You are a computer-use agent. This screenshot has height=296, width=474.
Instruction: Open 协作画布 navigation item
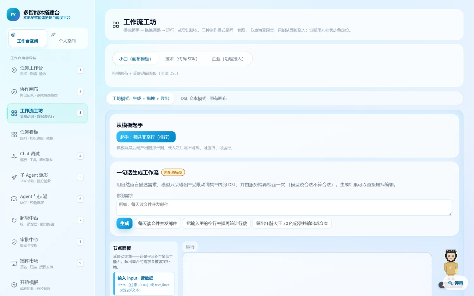[x=47, y=92]
